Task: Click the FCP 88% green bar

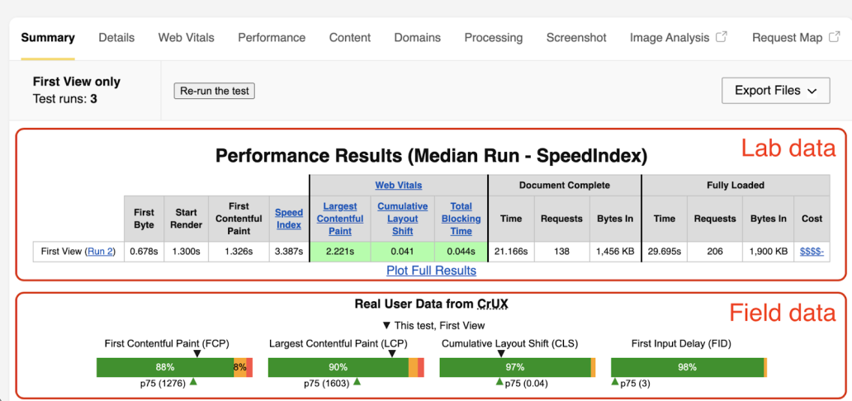Action: [165, 367]
